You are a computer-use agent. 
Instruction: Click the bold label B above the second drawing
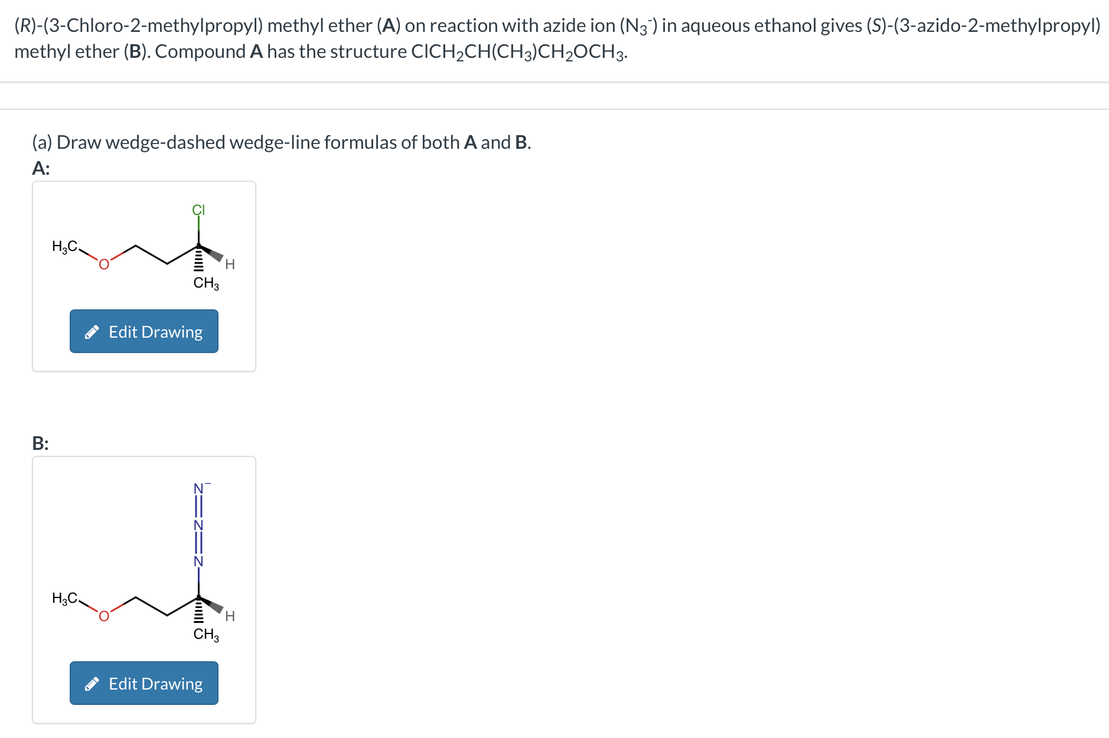(40, 443)
